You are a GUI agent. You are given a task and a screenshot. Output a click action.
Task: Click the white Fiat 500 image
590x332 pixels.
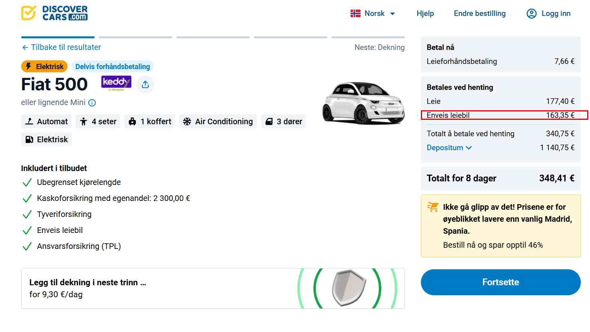pyautogui.click(x=363, y=103)
